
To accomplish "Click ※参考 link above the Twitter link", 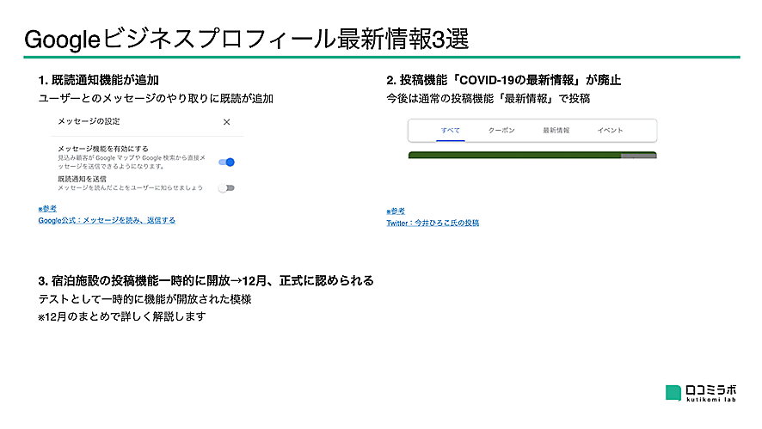I will click(396, 211).
